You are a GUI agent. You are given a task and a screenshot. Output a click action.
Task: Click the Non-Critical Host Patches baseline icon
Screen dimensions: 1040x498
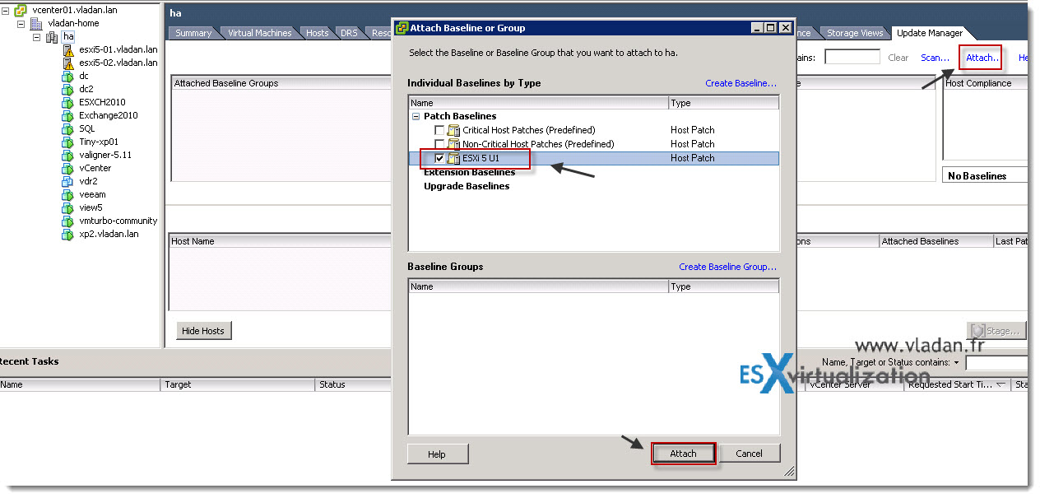(453, 144)
